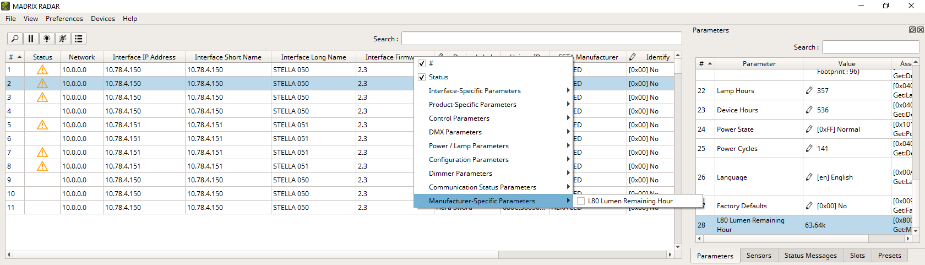Expand Dimmer Parameters submenu
Image resolution: width=925 pixels, height=265 pixels.
tap(493, 174)
